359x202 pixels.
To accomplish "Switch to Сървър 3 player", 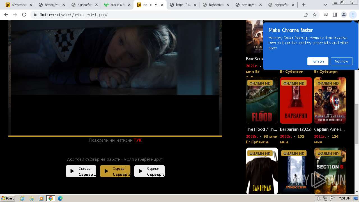I will pyautogui.click(x=149, y=171).
